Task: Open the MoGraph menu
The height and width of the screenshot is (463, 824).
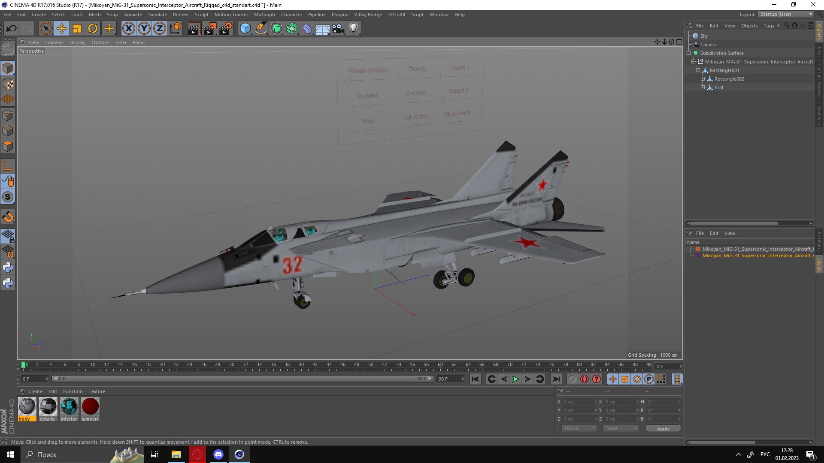Action: (x=264, y=15)
